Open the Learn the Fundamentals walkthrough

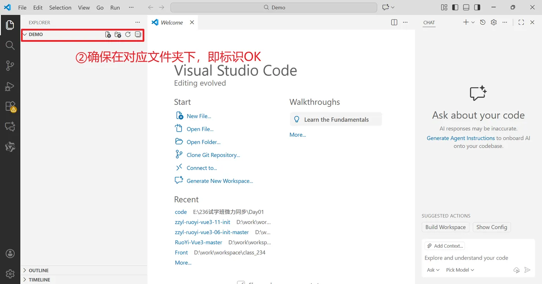pos(336,119)
